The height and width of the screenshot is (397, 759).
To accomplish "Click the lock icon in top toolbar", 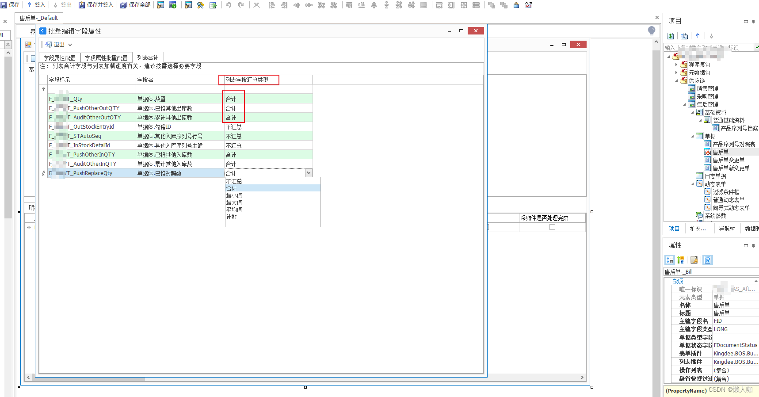I will [x=516, y=5].
